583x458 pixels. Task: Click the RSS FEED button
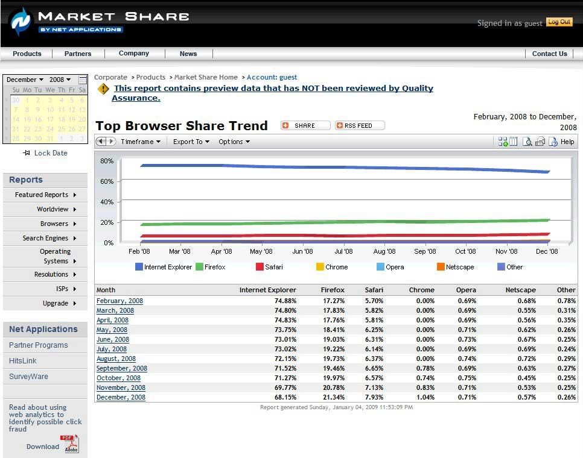pyautogui.click(x=360, y=125)
